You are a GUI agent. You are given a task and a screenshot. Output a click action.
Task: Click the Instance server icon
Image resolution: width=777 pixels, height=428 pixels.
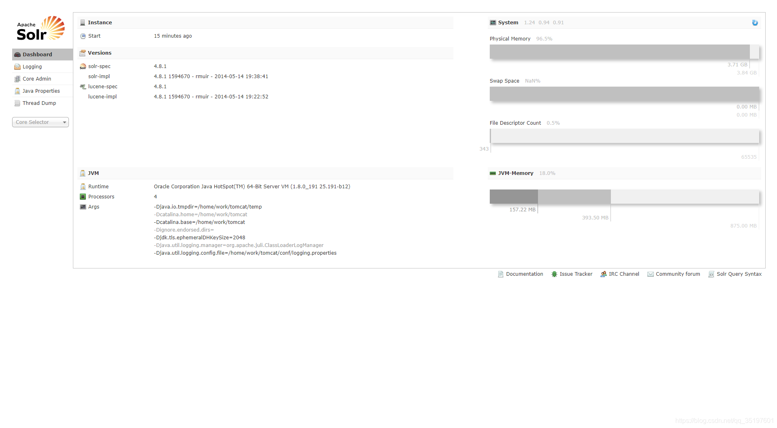coord(83,23)
